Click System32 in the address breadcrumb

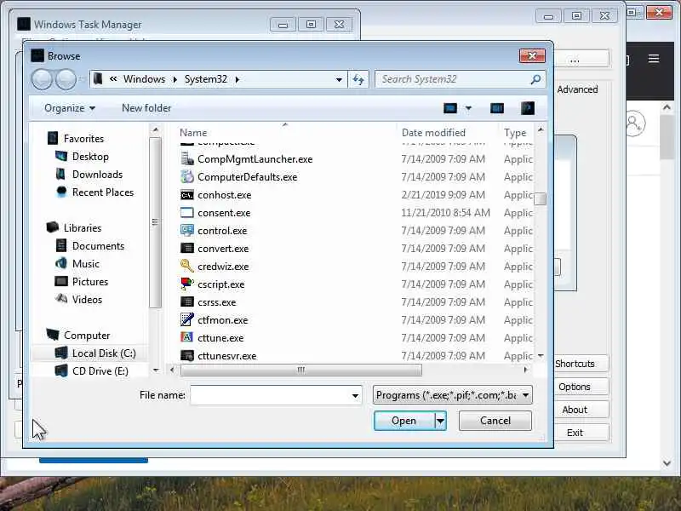click(206, 79)
